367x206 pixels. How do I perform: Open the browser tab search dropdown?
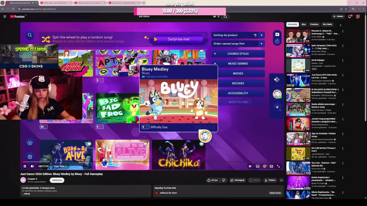click(3, 3)
